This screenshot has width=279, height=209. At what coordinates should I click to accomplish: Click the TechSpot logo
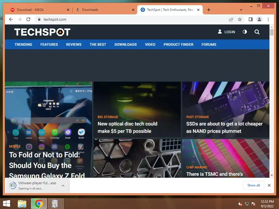[42, 32]
